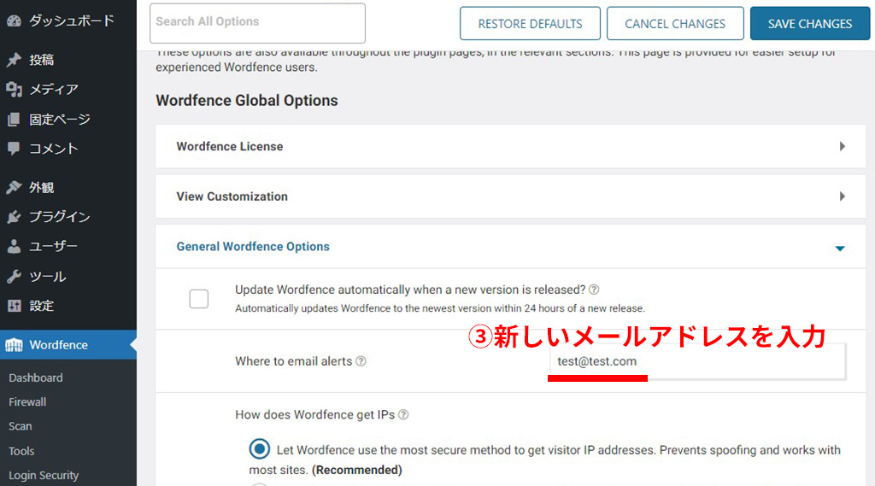This screenshot has height=486, width=875.
Task: Focus the Search All Options field
Action: tap(257, 23)
